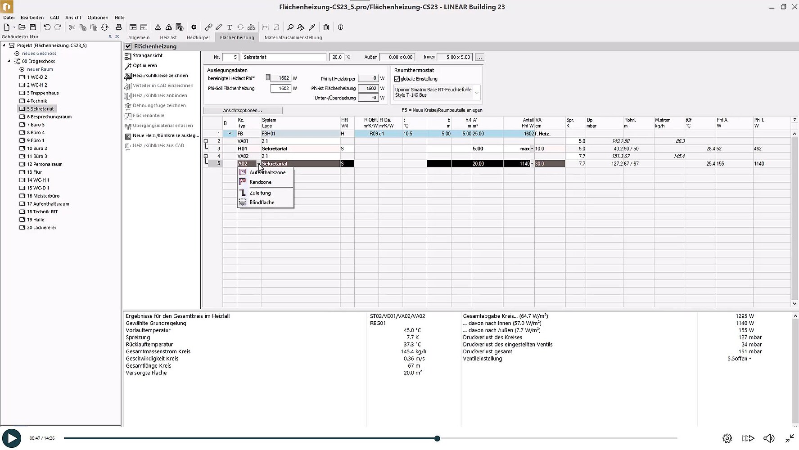Open settings via the toolbar gear icon
The height and width of the screenshot is (450, 799).
[x=194, y=27]
